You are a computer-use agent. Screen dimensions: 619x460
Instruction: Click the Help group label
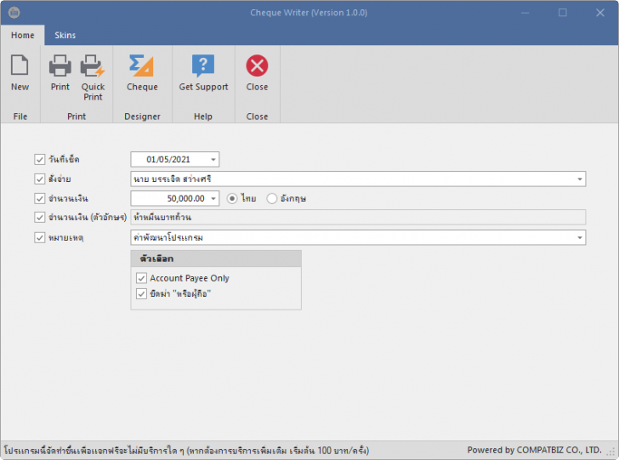coord(203,116)
